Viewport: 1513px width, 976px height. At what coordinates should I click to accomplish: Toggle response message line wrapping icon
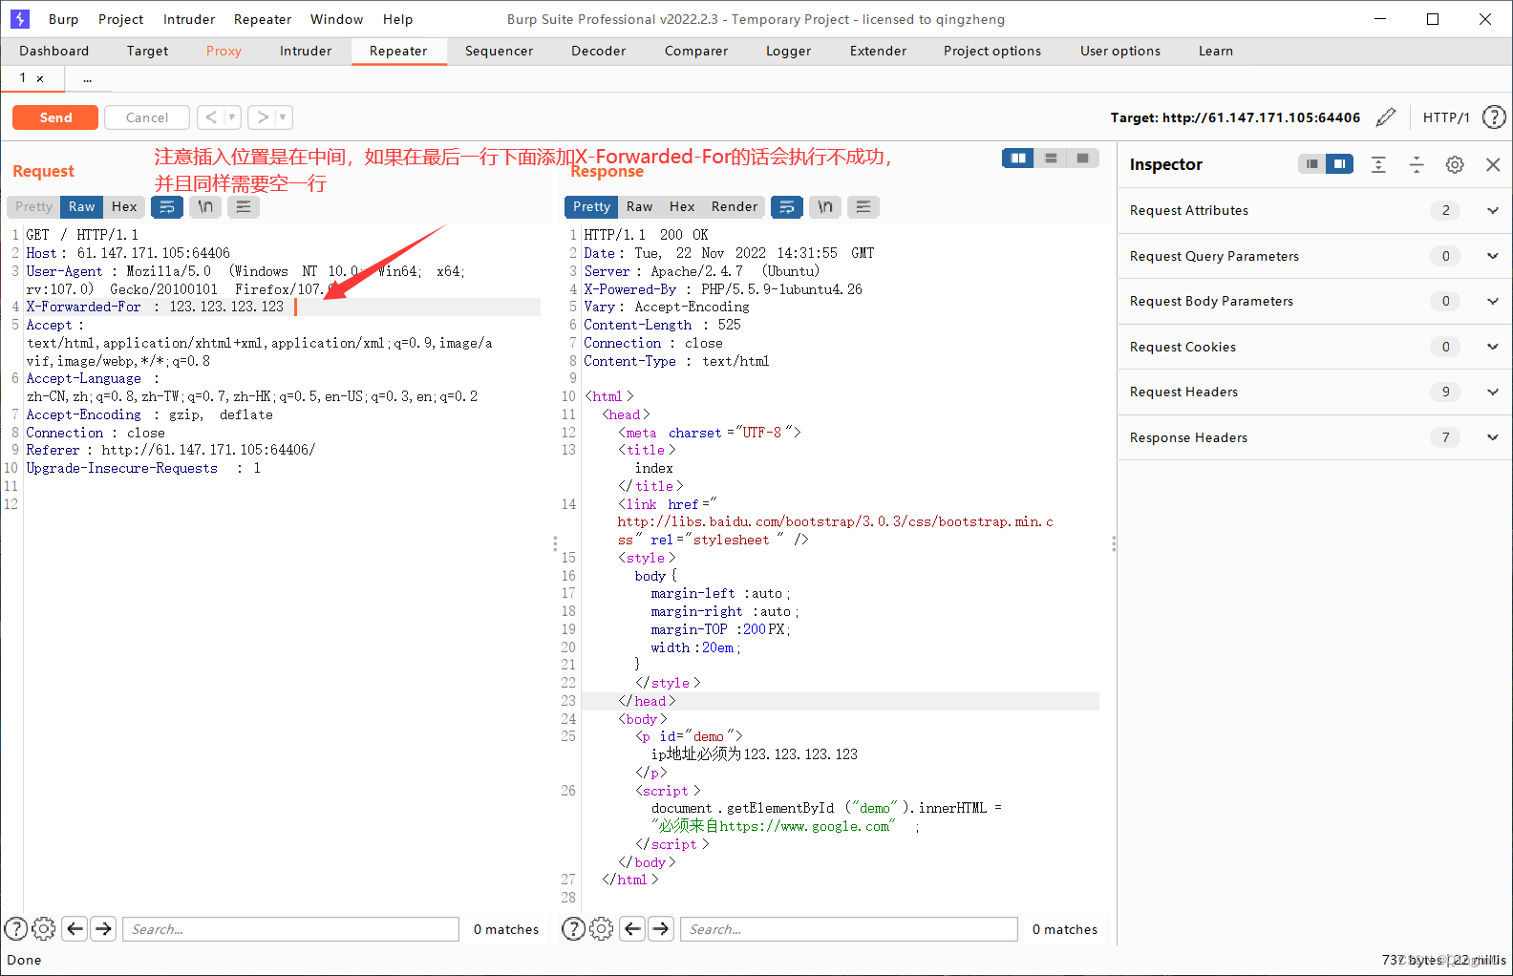(x=787, y=206)
